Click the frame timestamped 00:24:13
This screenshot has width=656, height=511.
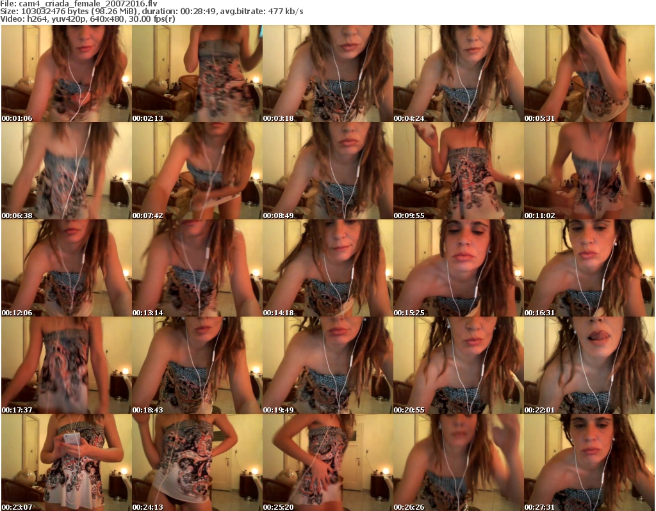[x=197, y=462]
